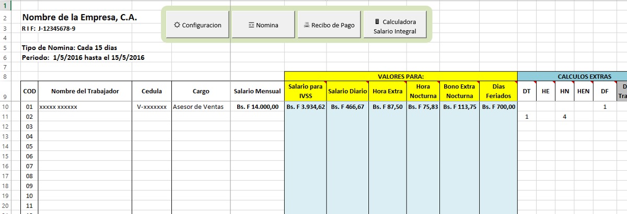This screenshot has height=214, width=627.
Task: Select the Cedula column header
Action: [x=152, y=91]
